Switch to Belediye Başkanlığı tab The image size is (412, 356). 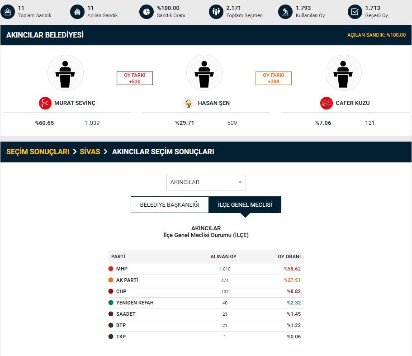coord(170,205)
